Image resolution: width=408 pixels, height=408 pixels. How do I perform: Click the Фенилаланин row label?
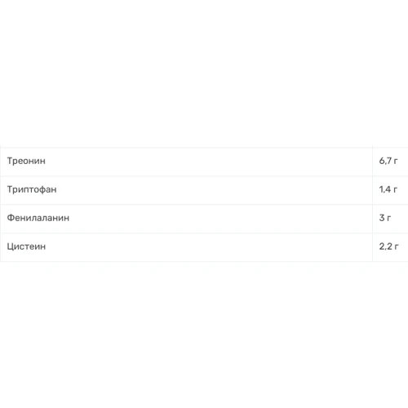pos(38,218)
